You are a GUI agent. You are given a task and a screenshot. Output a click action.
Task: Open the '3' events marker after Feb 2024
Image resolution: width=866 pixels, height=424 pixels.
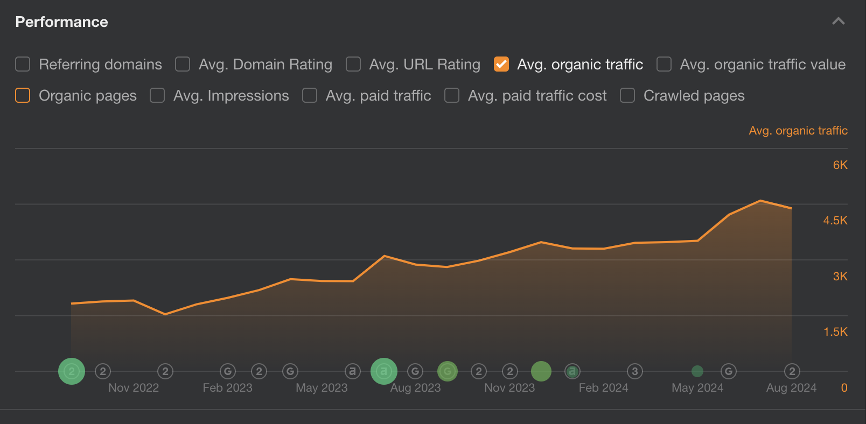coord(635,371)
